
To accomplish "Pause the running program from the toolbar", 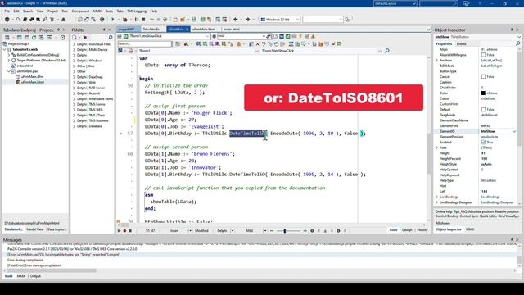I will click(137, 20).
